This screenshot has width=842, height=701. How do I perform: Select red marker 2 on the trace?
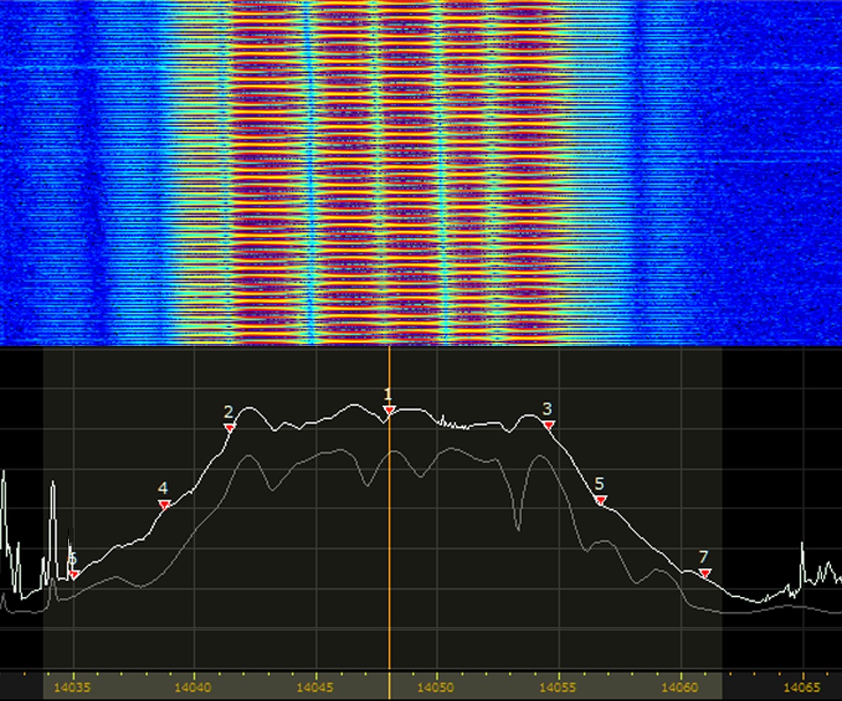pos(230,427)
